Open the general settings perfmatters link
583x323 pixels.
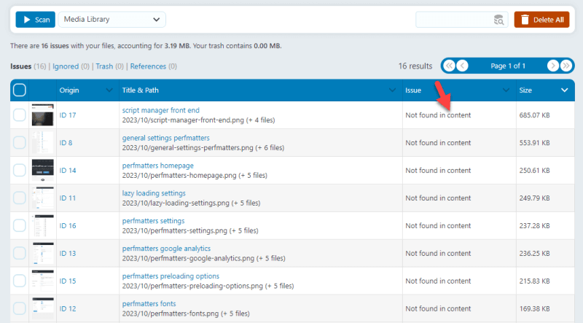(x=166, y=138)
